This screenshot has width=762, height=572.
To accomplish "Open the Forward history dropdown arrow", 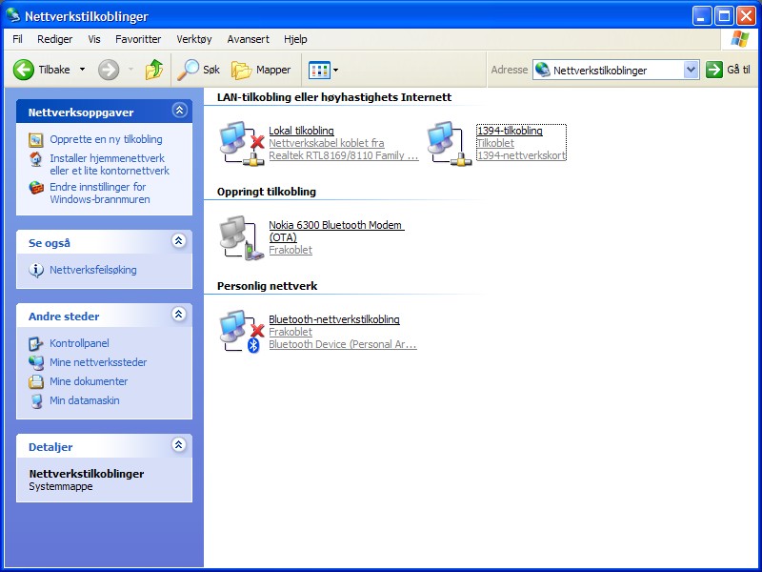I will tap(130, 70).
